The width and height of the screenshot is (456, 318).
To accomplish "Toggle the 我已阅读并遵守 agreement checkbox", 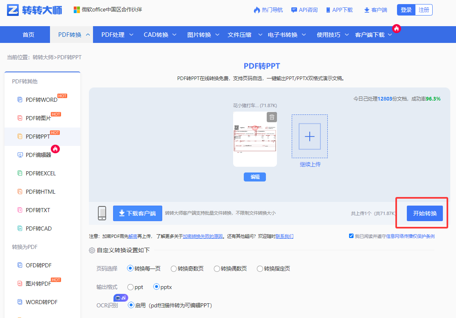I will click(351, 236).
